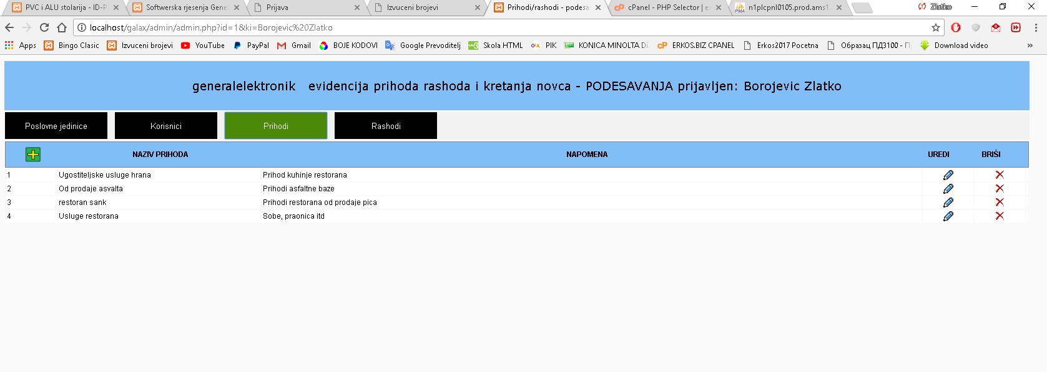Open the Korisnici section
This screenshot has width=1047, height=372.
pyautogui.click(x=166, y=126)
